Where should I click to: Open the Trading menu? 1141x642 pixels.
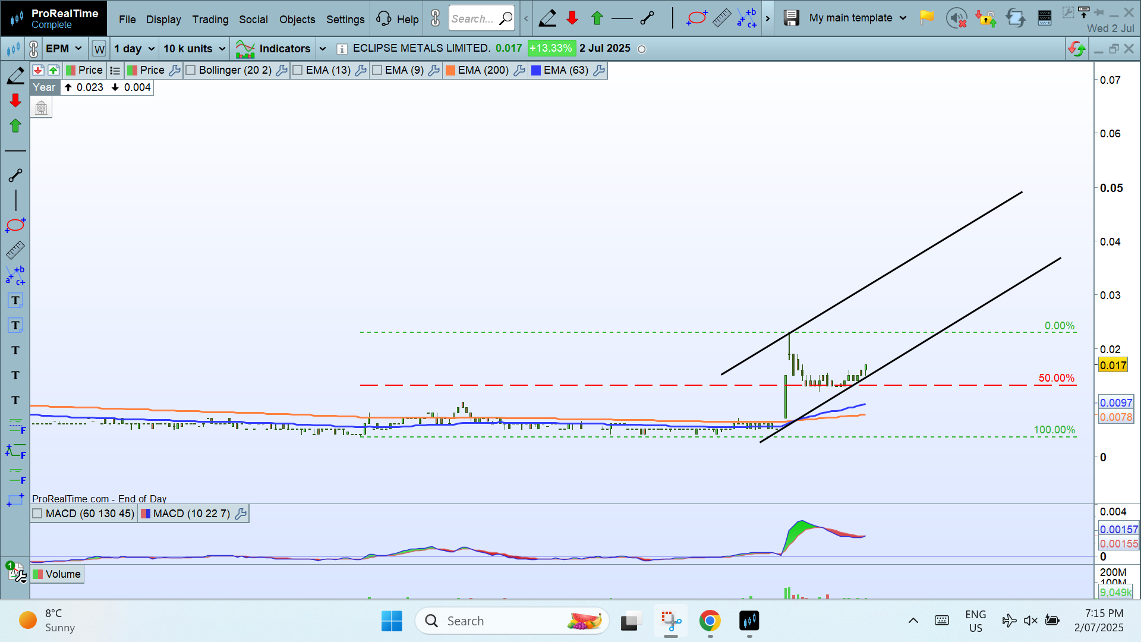(x=210, y=19)
